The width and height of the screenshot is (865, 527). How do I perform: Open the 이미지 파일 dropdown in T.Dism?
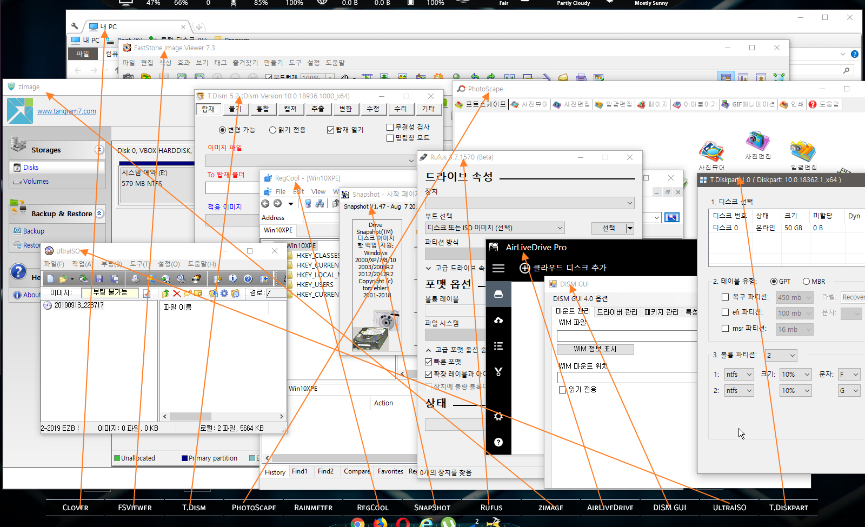[x=310, y=161]
